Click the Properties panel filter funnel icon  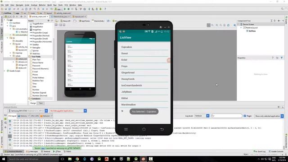pyautogui.click(x=282, y=58)
